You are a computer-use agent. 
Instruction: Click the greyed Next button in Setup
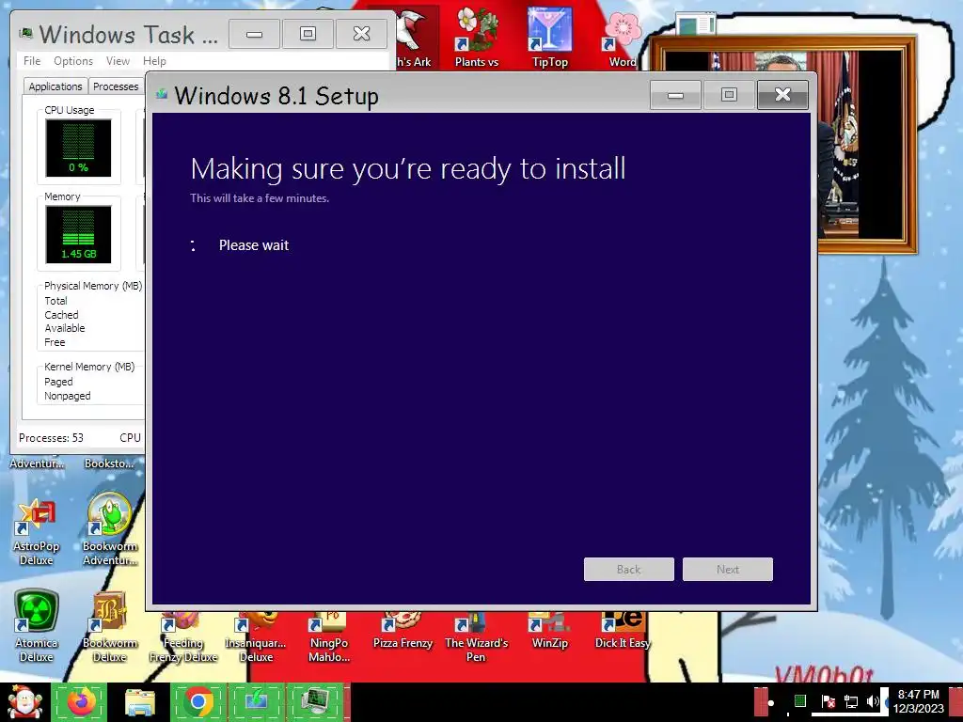[x=727, y=569]
